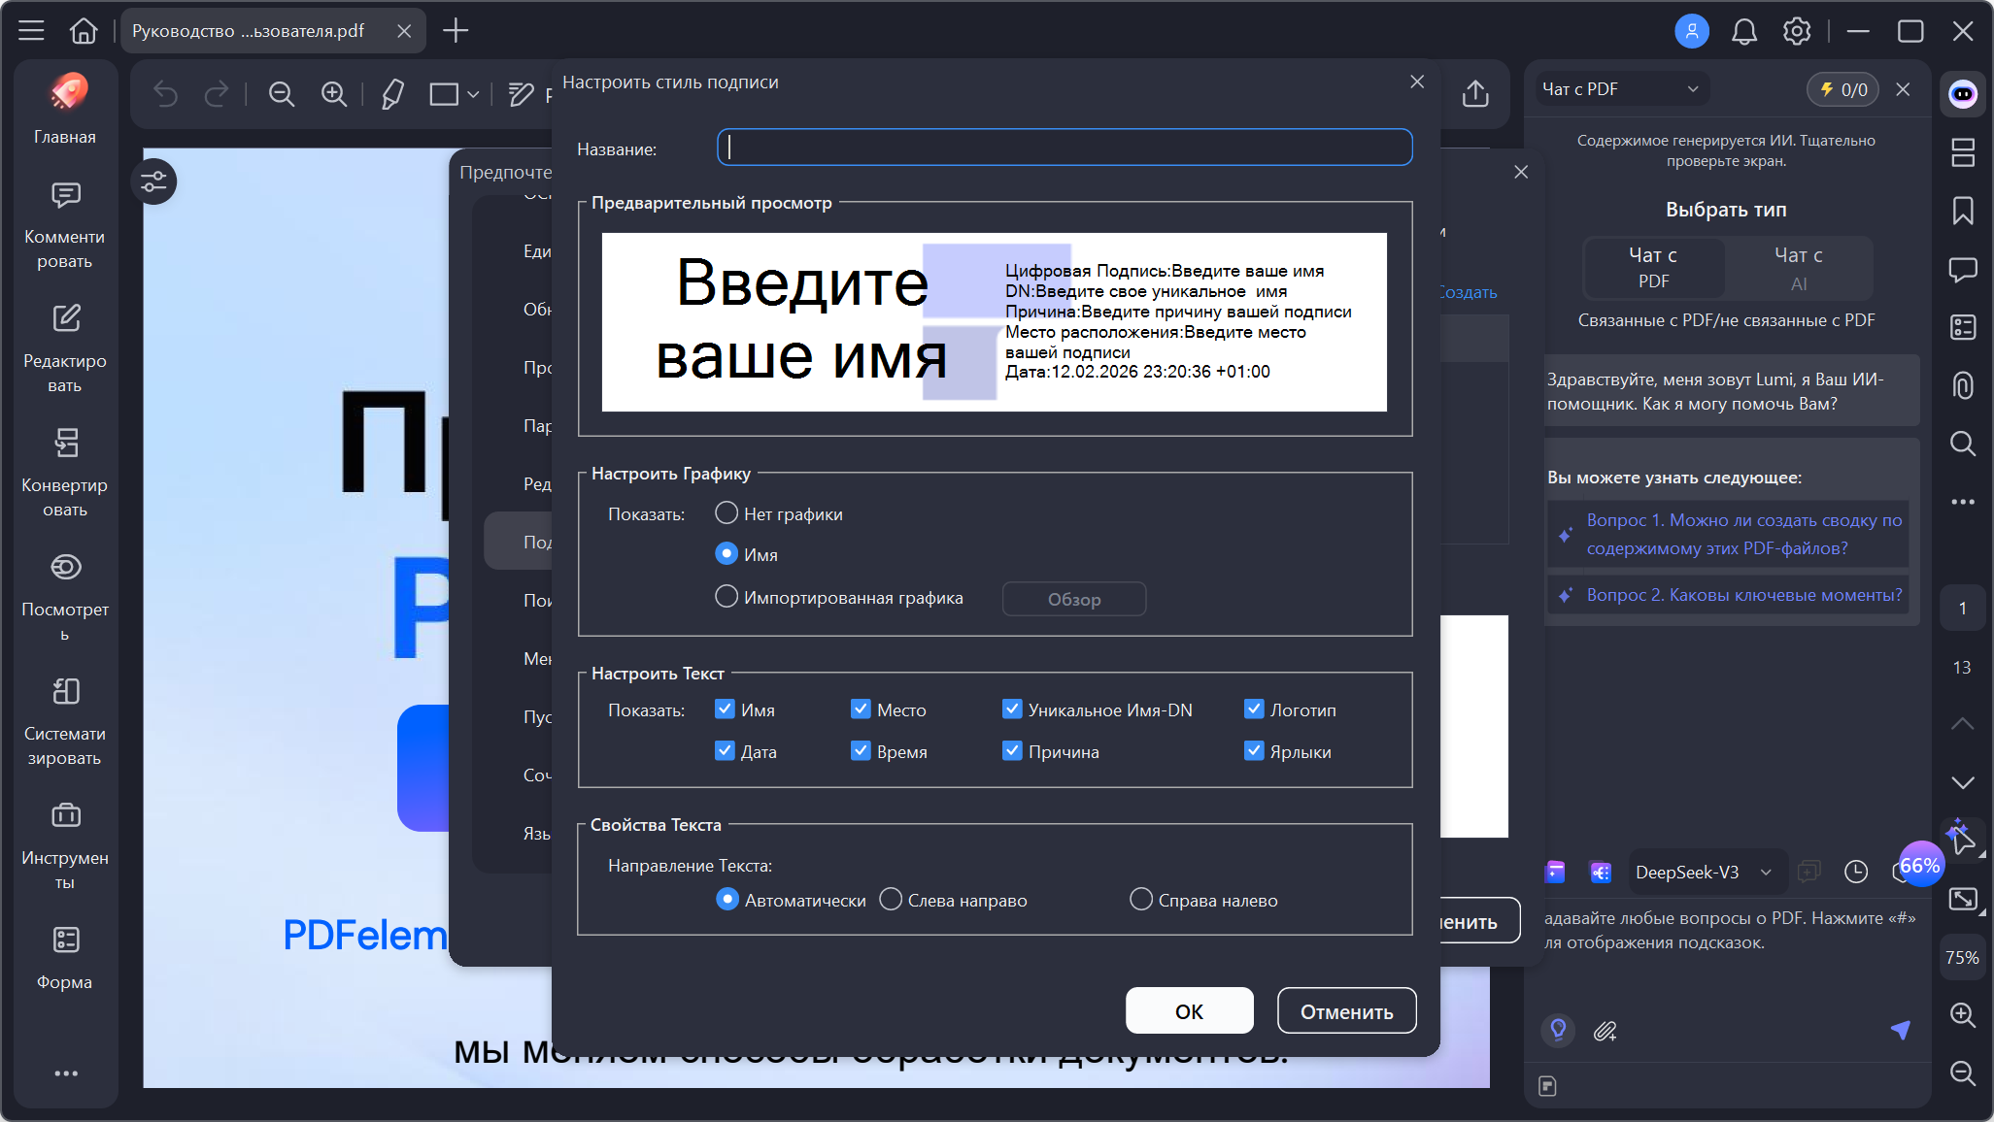Select the highlighter pen tool
Image resolution: width=1994 pixels, height=1122 pixels.
coord(392,94)
